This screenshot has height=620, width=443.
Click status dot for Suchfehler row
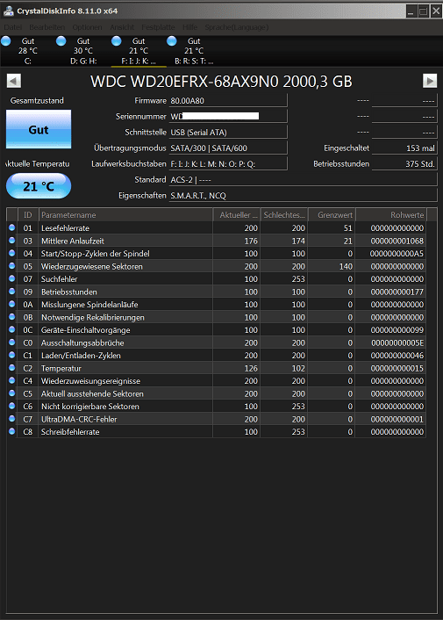click(12, 278)
